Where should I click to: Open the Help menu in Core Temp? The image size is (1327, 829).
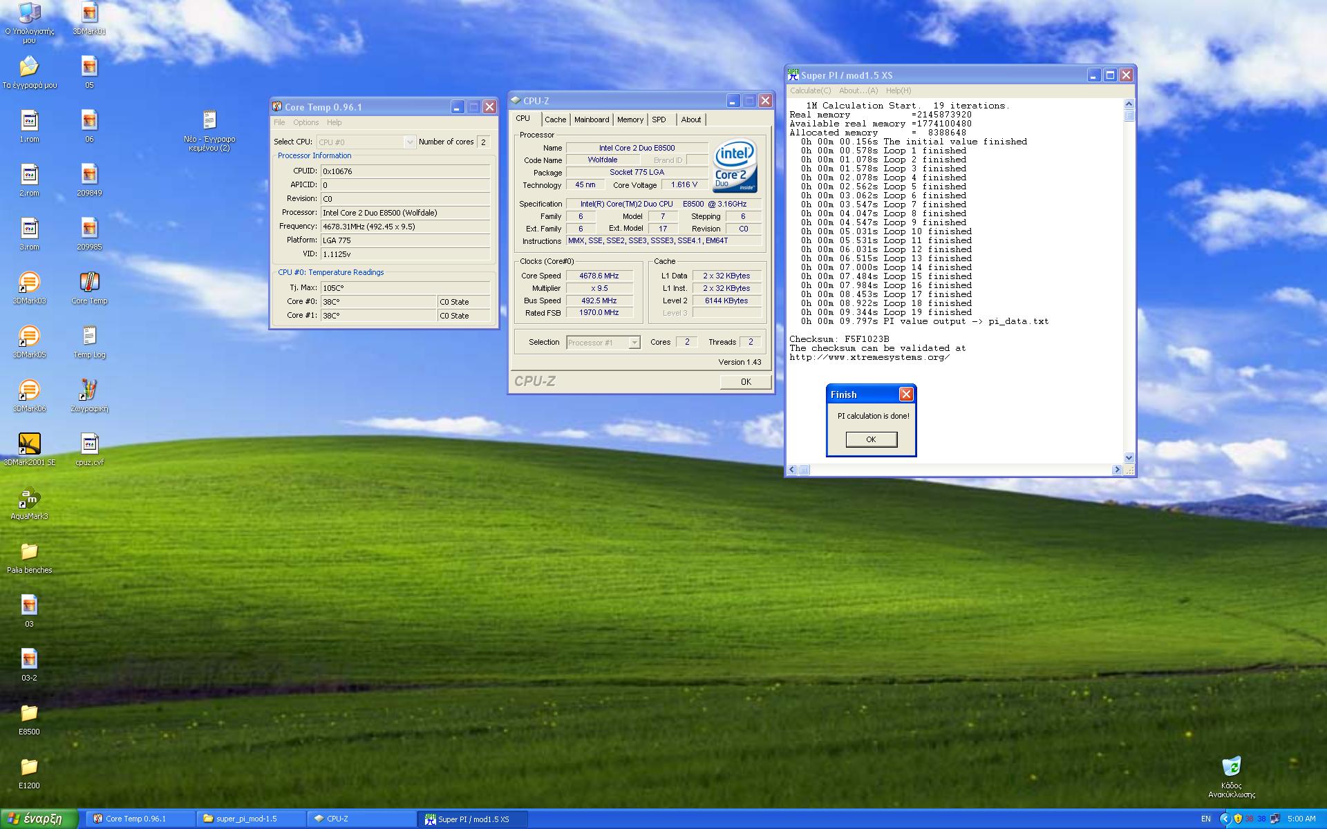click(334, 122)
